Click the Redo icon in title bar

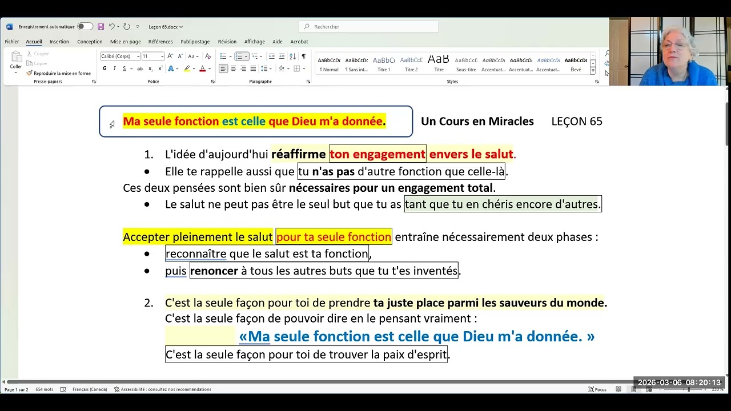coord(126,26)
